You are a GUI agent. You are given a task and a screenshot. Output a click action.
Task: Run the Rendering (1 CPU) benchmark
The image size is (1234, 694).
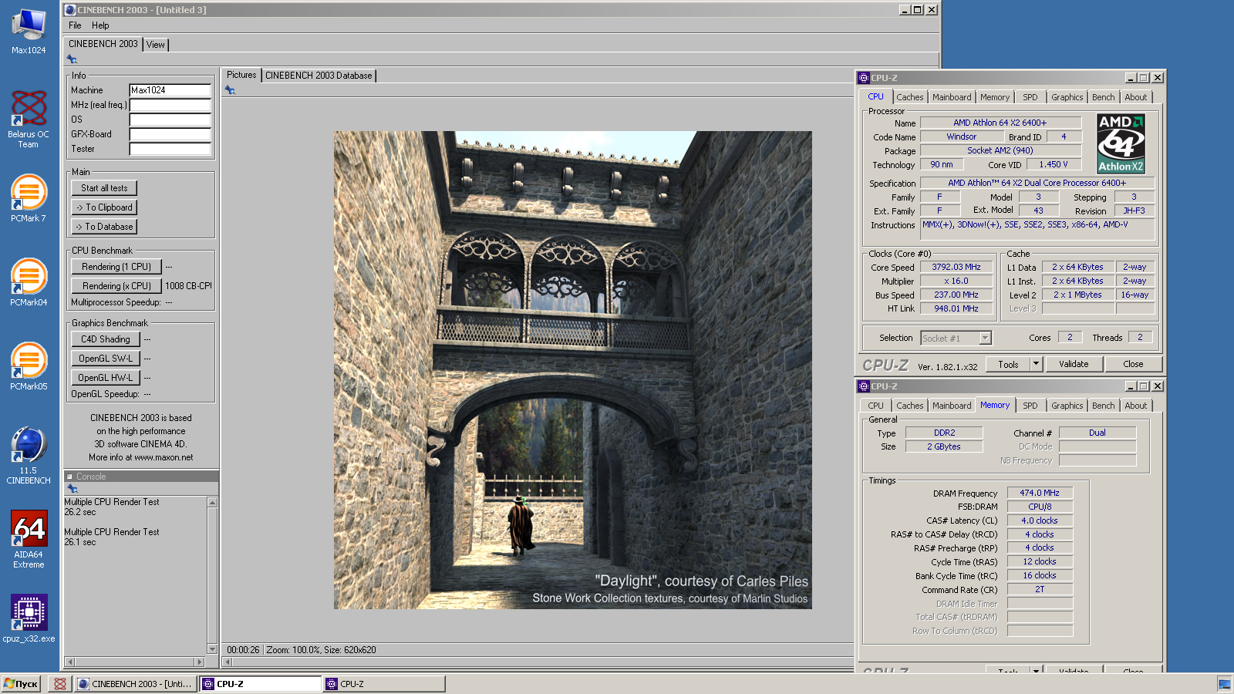coord(116,267)
